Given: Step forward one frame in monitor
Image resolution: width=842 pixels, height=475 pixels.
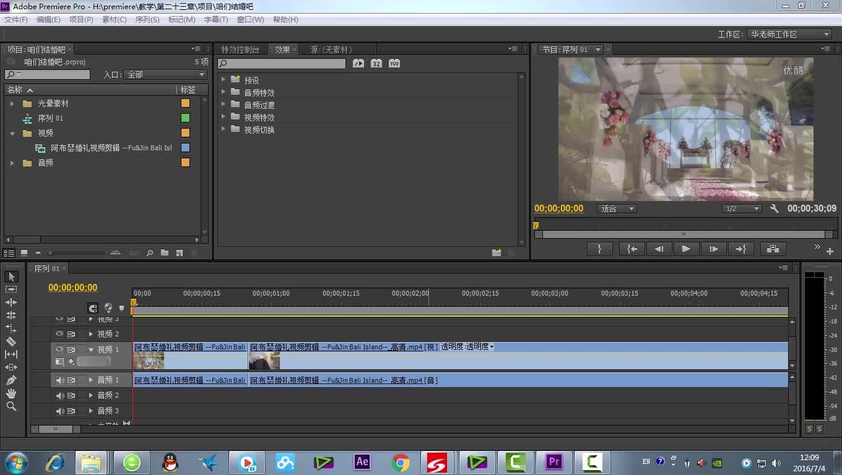Looking at the screenshot, I should [x=714, y=249].
